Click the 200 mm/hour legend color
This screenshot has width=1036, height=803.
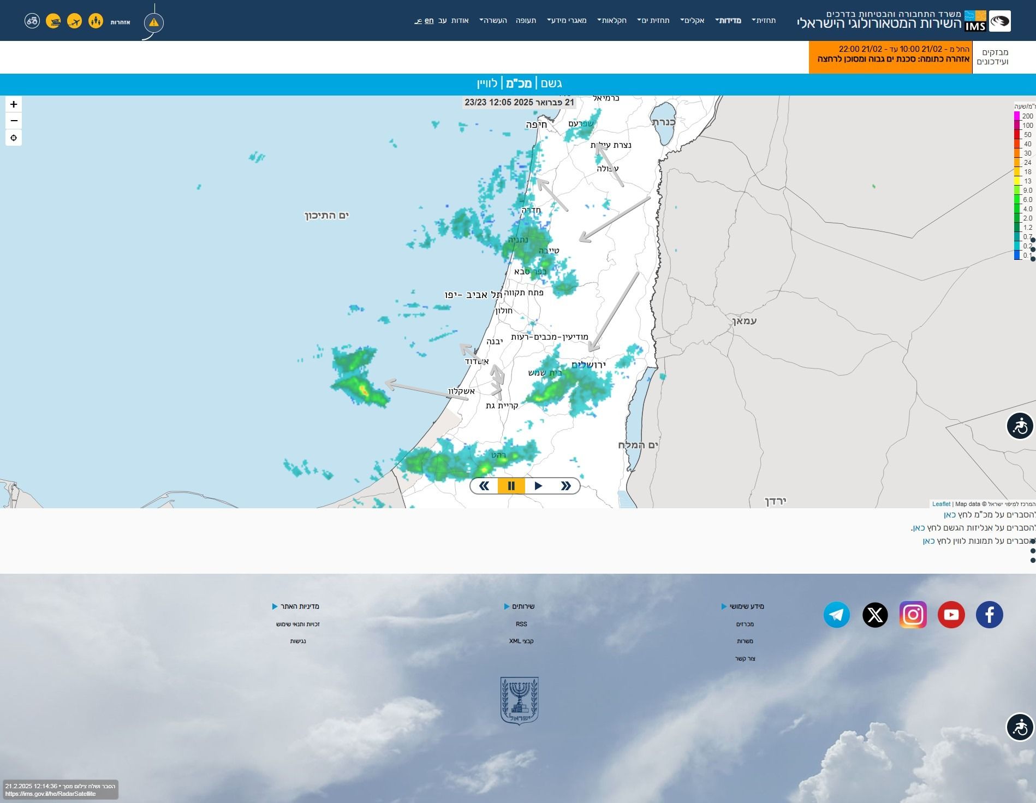coord(1017,116)
